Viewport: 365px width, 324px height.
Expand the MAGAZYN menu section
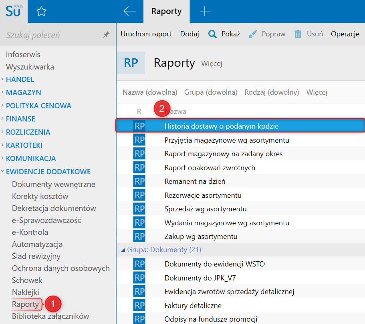(x=23, y=93)
